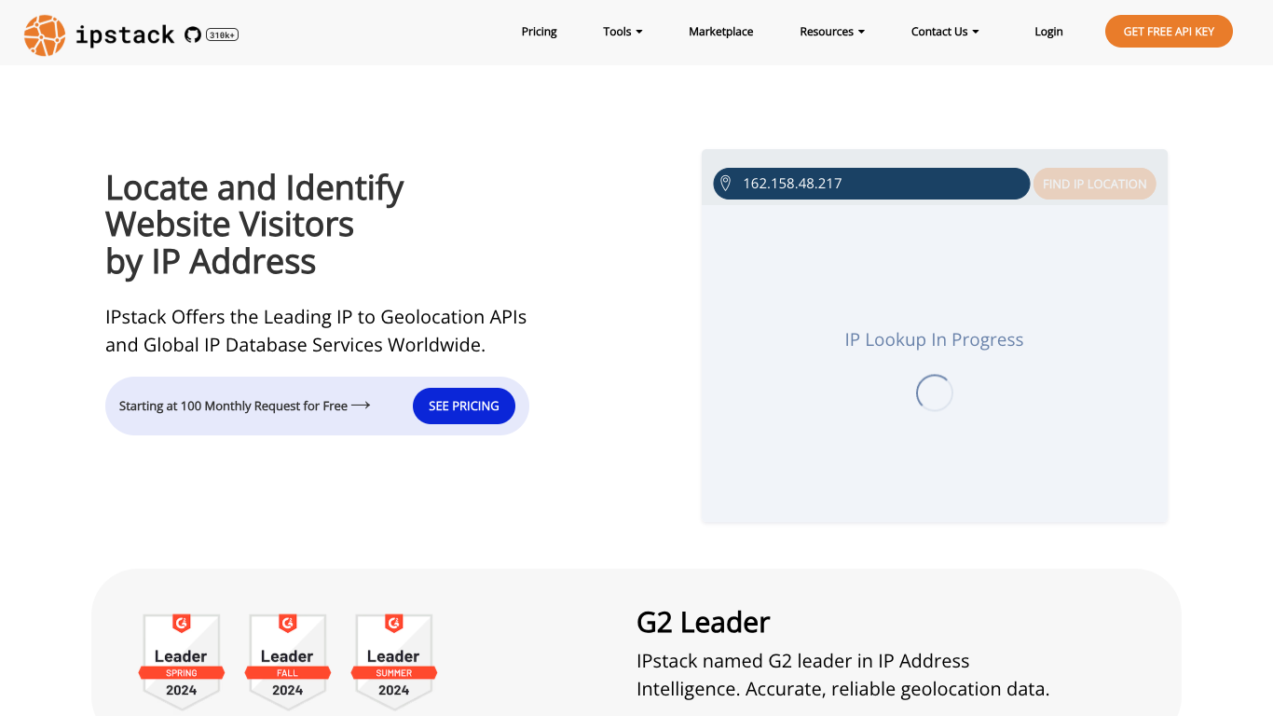The image size is (1273, 716).
Task: Click the G2 Leader heading
Action: point(703,622)
